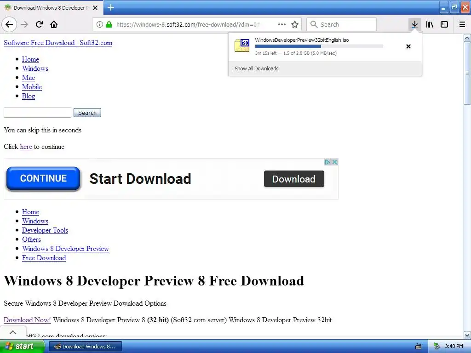This screenshot has width=471, height=353.
Task: Close the Download Windows 8 Developer tab
Action: (x=95, y=8)
